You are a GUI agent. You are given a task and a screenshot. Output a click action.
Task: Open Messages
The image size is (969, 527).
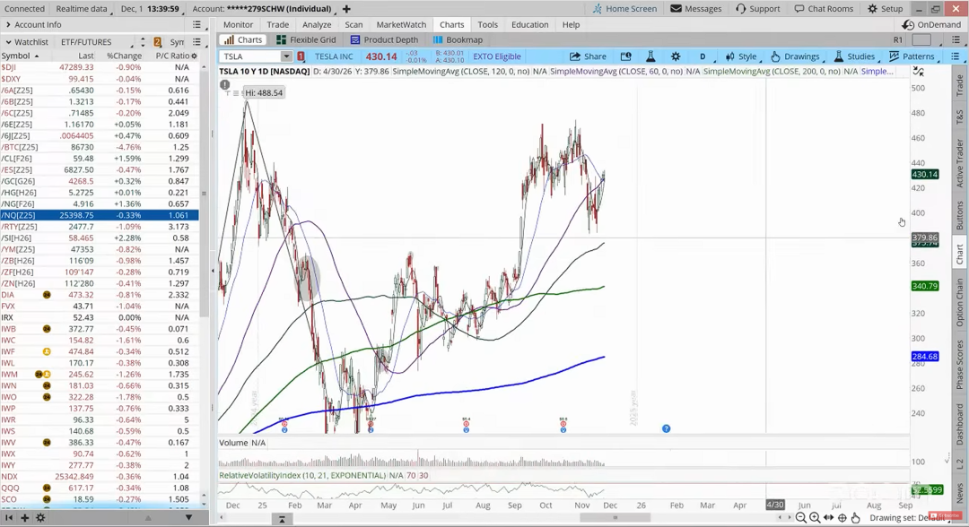[696, 9]
